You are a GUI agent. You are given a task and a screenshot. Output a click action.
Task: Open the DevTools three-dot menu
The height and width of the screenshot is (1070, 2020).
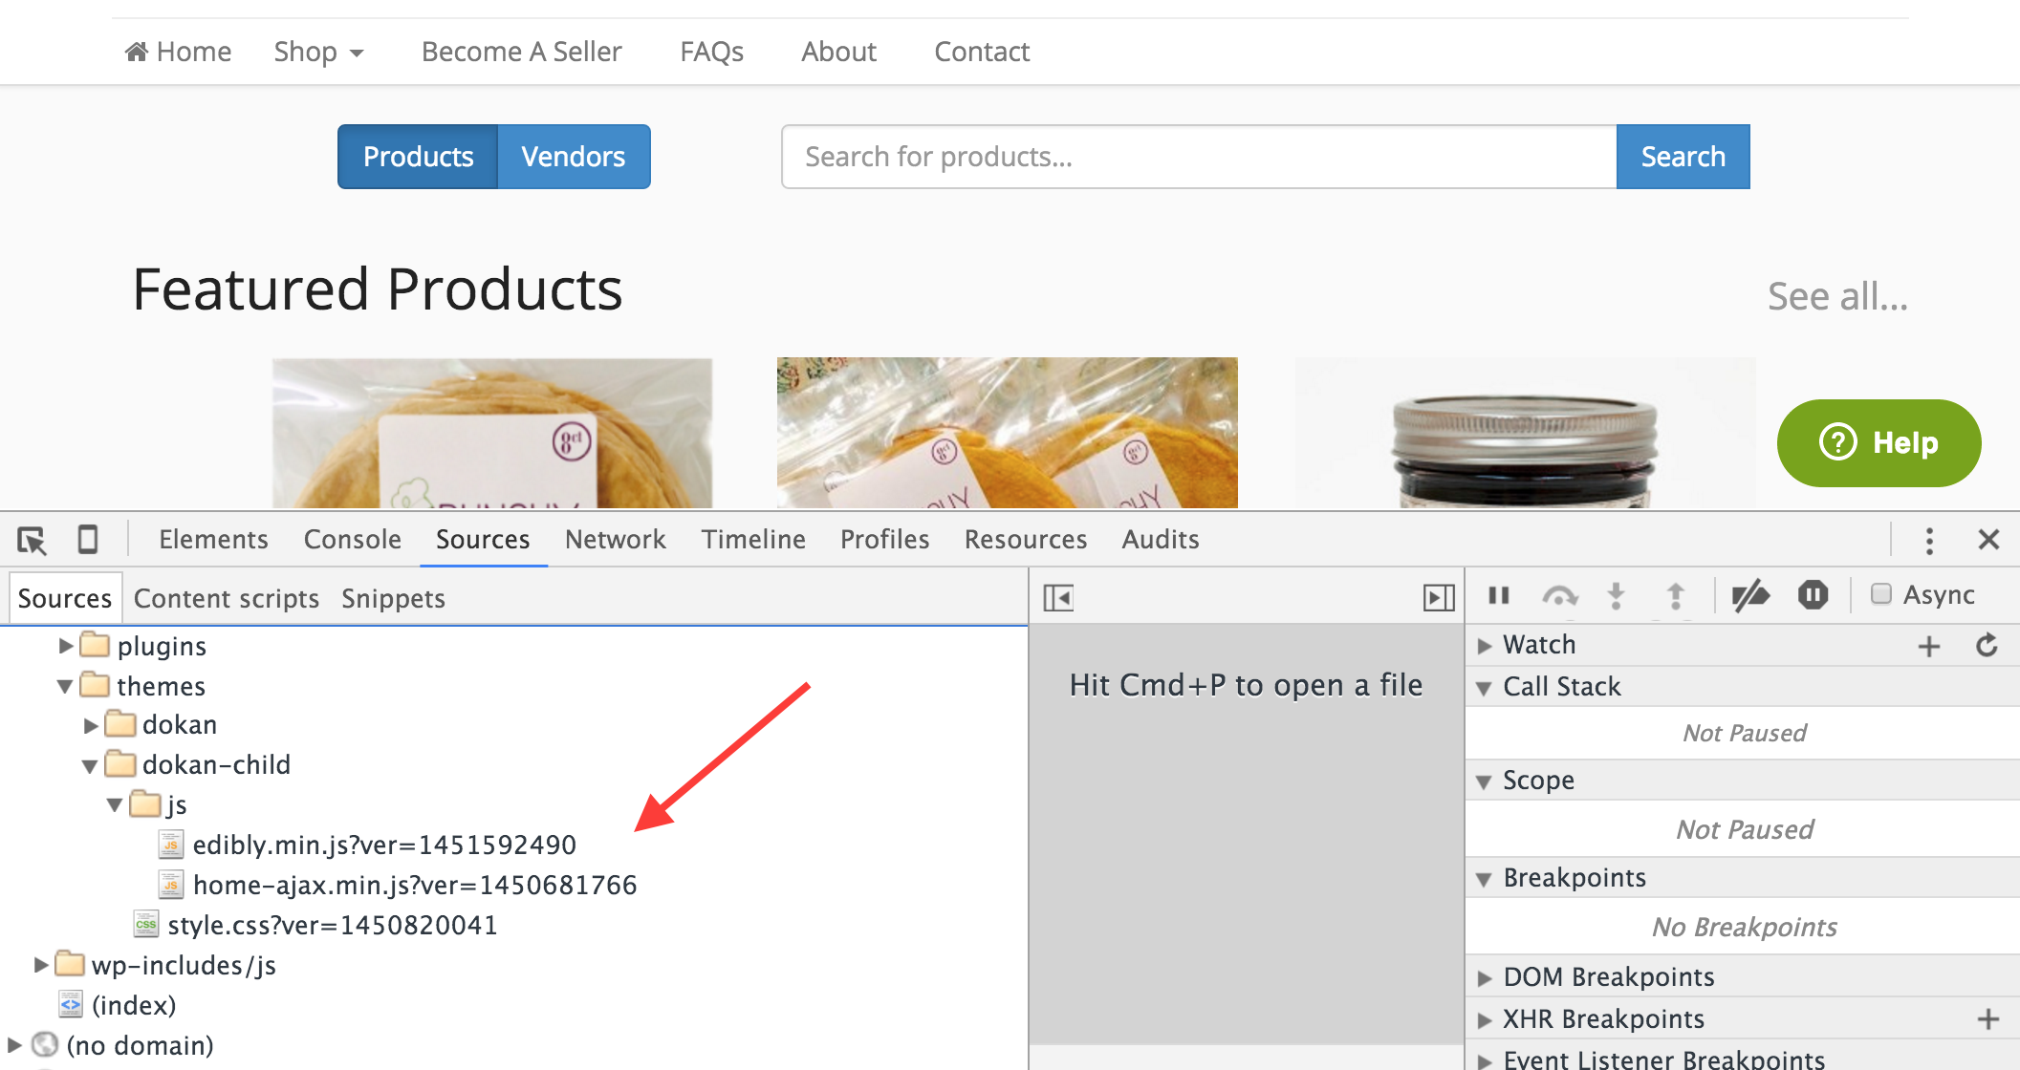[1929, 540]
